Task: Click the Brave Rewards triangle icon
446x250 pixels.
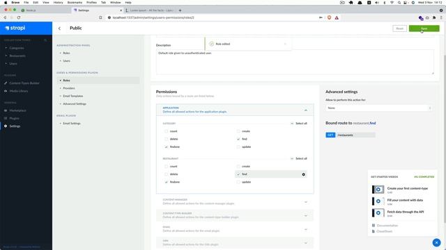Action: (337, 17)
